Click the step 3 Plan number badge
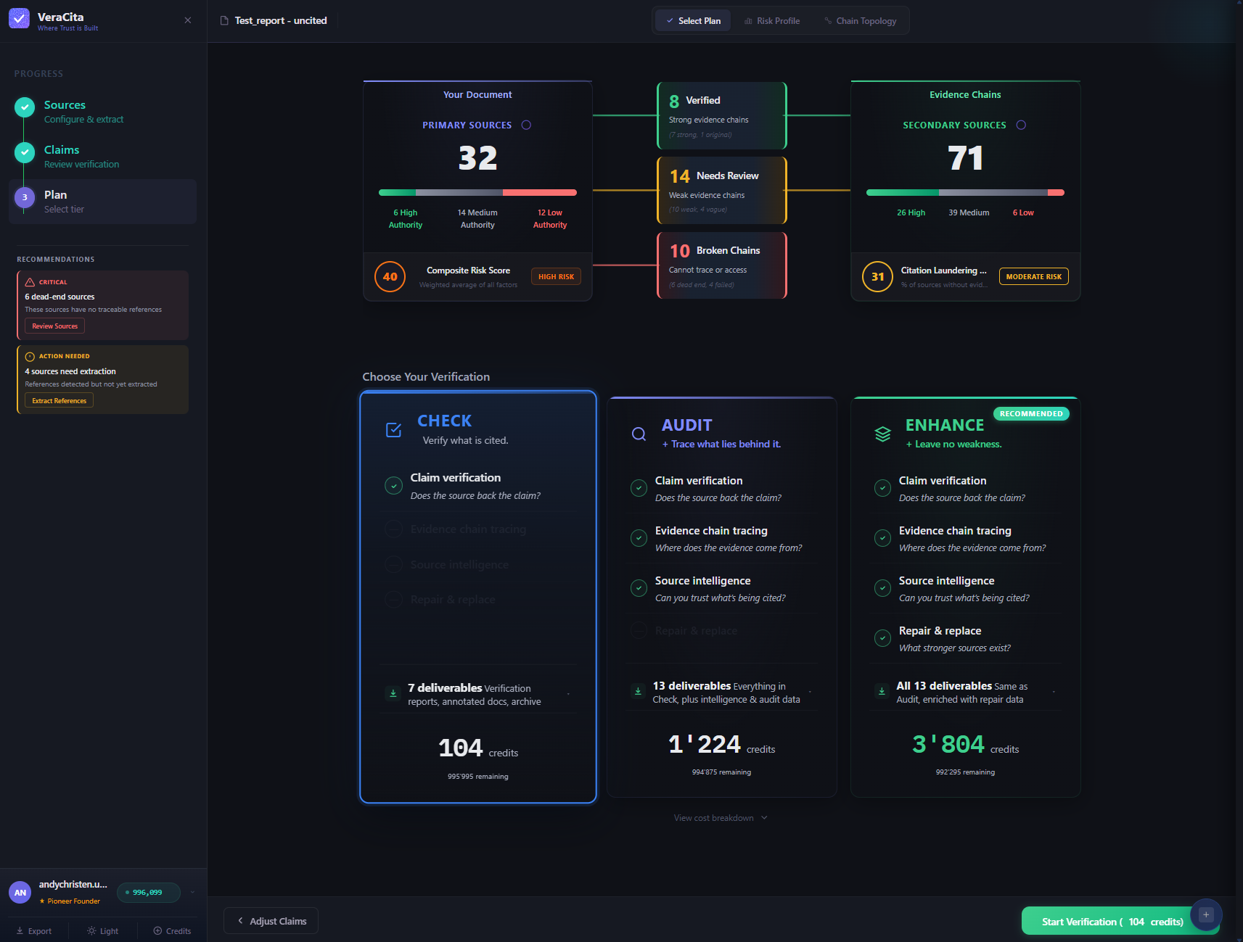Screen dimensions: 1243x942 (x=25, y=197)
